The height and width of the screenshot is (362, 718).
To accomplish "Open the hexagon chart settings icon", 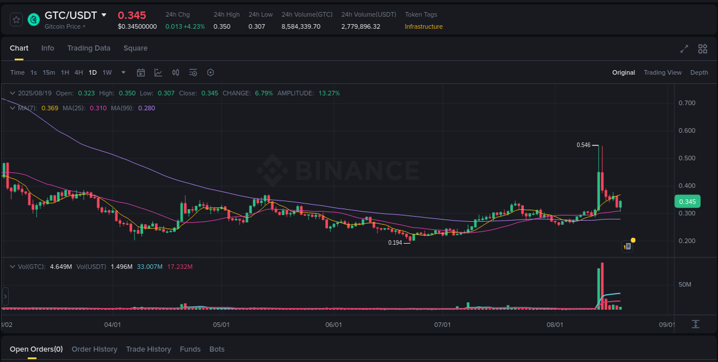I will click(210, 72).
